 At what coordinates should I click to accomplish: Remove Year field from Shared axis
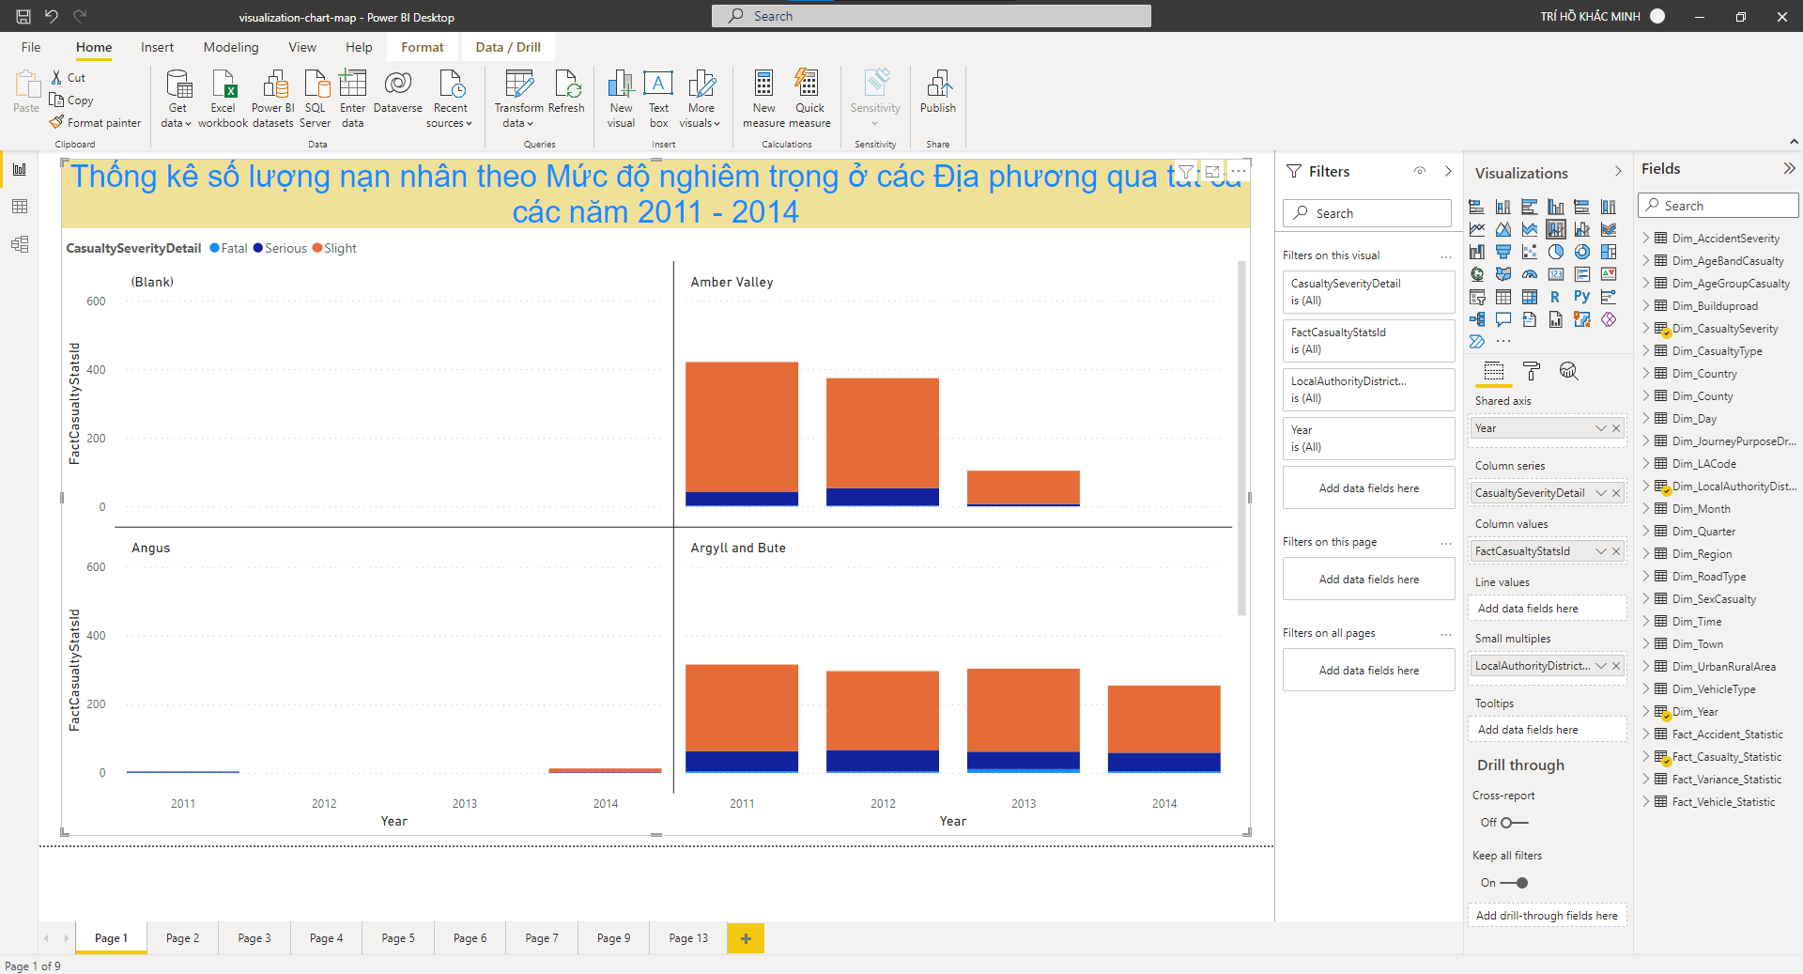1616,428
